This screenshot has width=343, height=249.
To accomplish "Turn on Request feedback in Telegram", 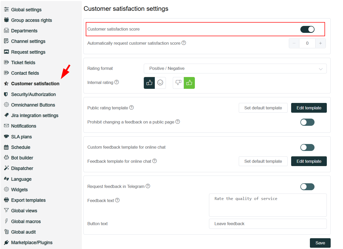I will (307, 187).
